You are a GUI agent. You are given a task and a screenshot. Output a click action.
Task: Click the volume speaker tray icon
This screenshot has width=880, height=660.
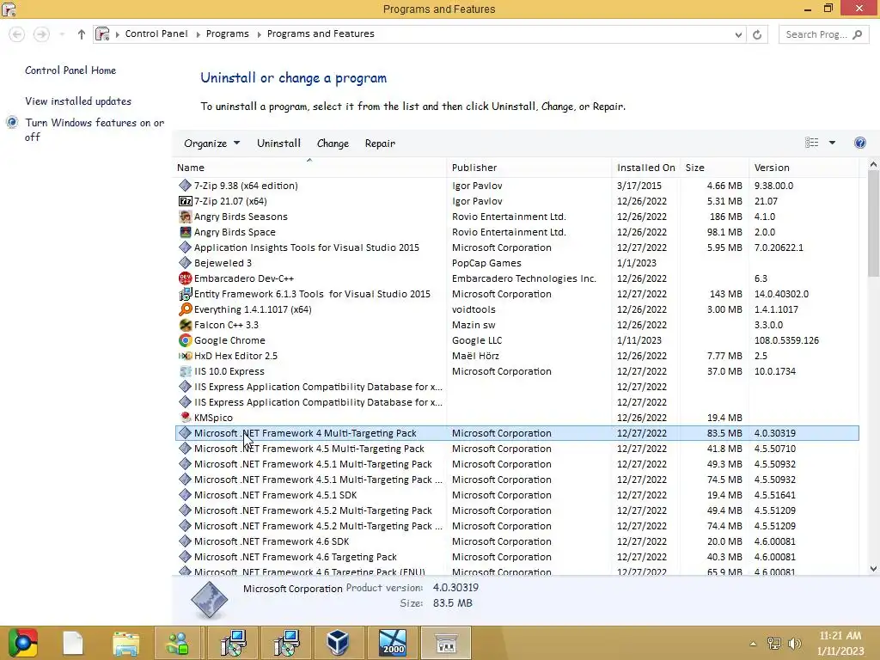tap(794, 644)
